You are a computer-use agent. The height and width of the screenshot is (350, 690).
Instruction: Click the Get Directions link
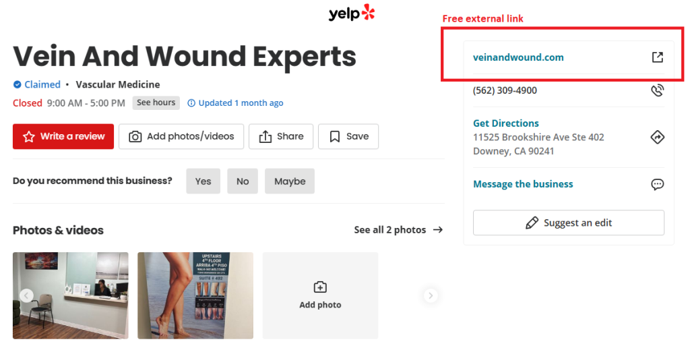click(x=506, y=123)
